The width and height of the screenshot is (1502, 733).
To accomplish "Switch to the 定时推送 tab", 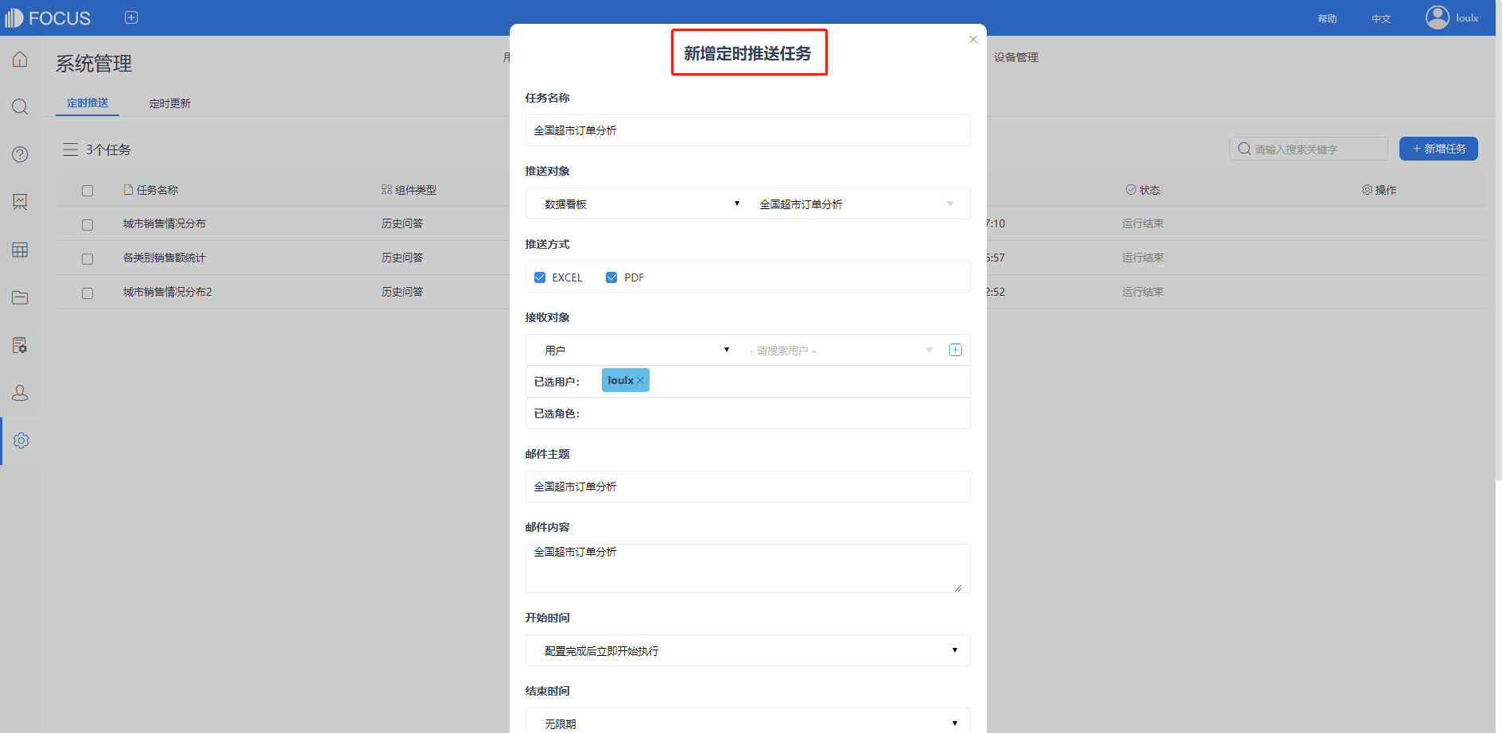I will (87, 103).
